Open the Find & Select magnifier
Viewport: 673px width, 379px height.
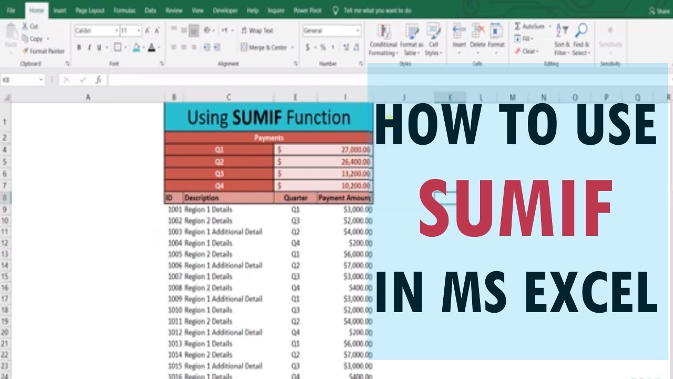tap(581, 31)
